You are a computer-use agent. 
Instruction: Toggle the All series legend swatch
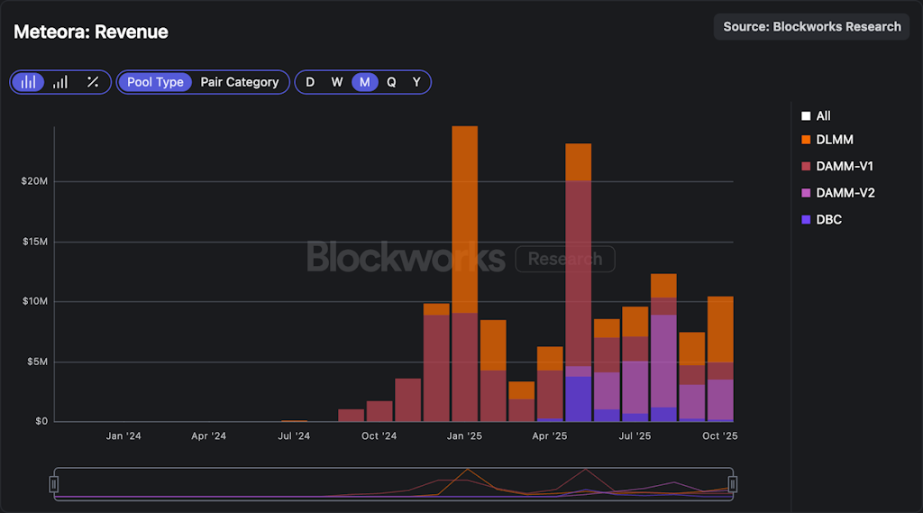point(806,116)
